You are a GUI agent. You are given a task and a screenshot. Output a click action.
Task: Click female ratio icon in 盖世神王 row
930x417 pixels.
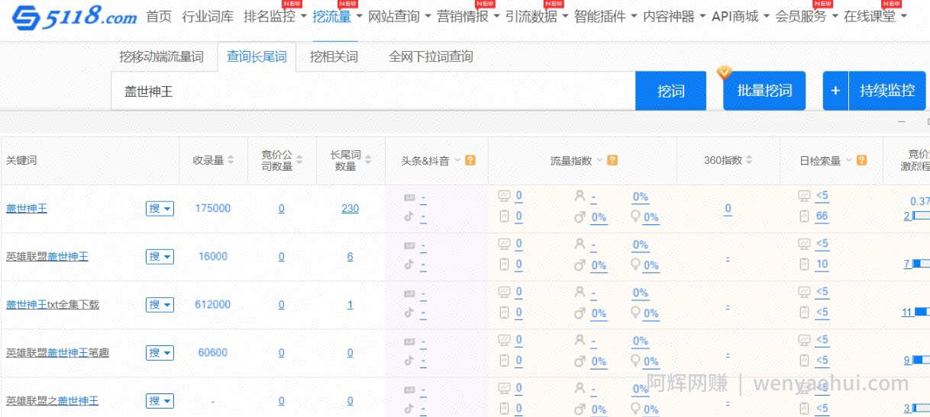point(635,217)
